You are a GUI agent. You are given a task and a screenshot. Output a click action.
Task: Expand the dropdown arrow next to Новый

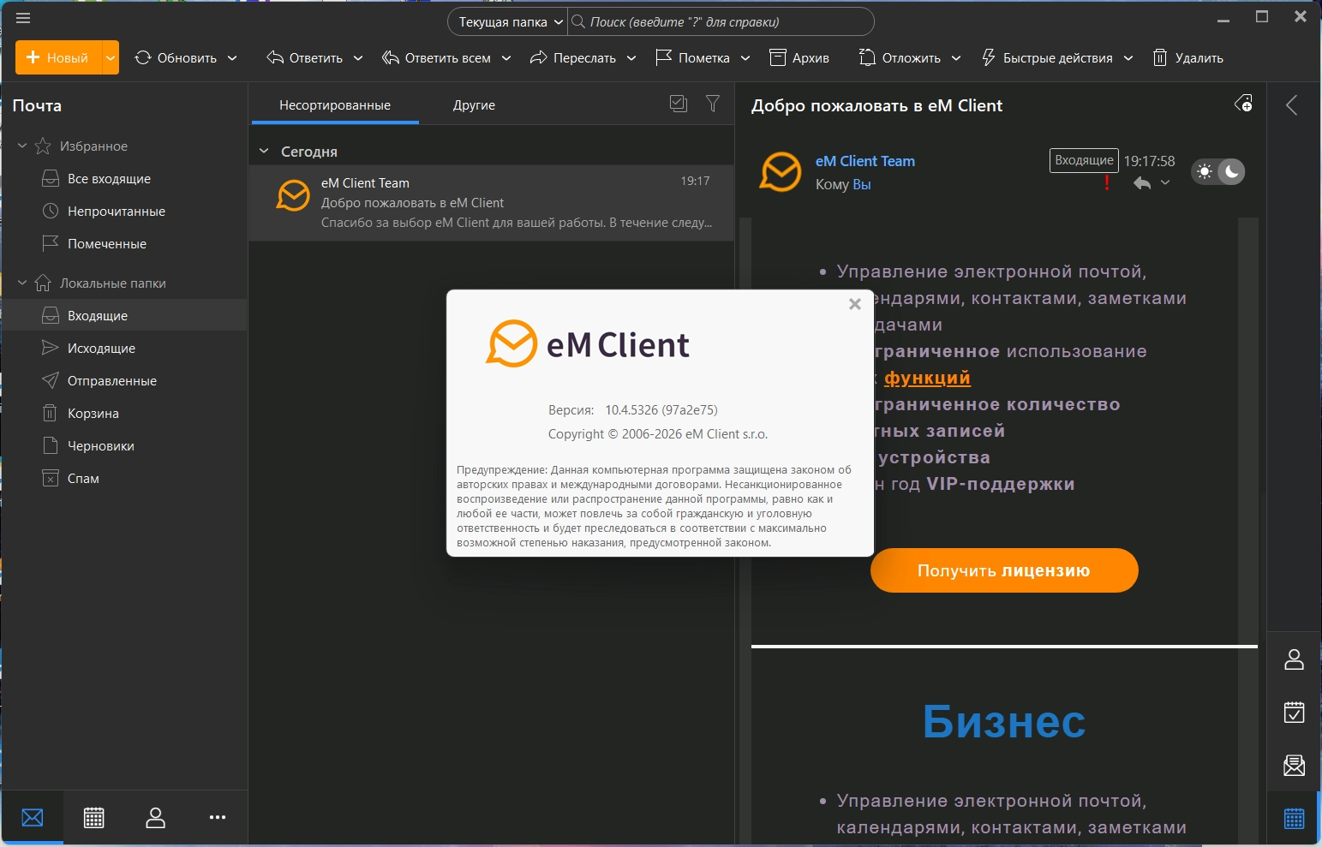point(111,57)
